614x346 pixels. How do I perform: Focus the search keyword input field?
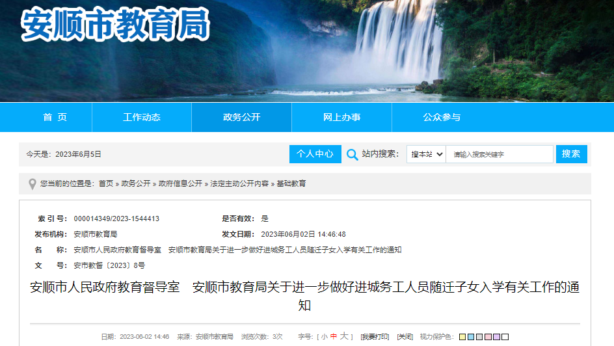tap(500, 154)
